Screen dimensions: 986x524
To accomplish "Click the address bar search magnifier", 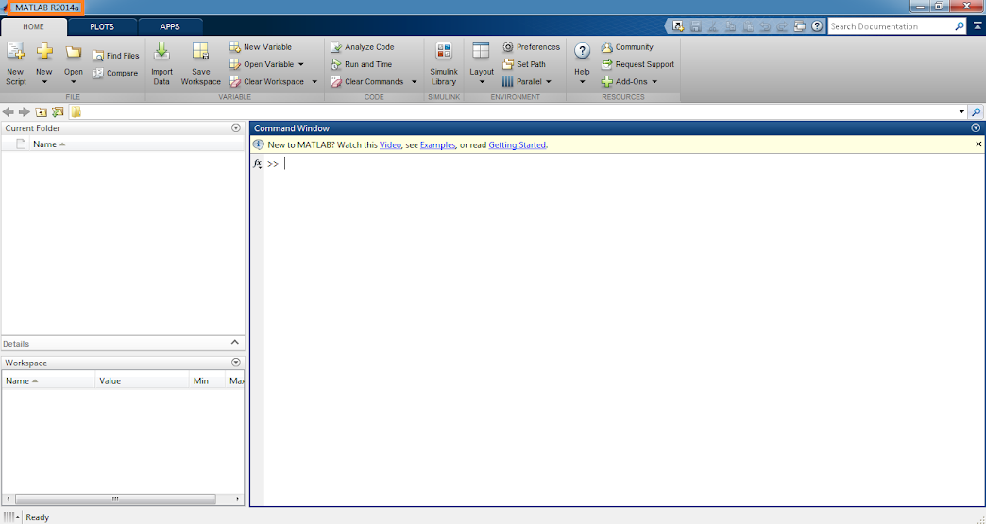I will point(976,111).
